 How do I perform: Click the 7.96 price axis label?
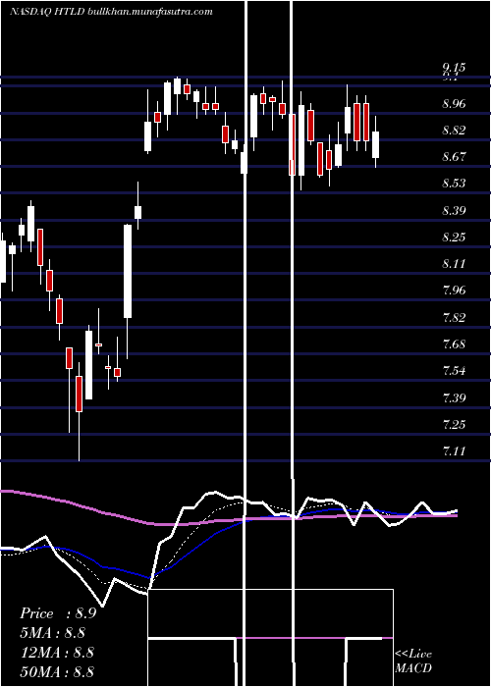click(454, 291)
